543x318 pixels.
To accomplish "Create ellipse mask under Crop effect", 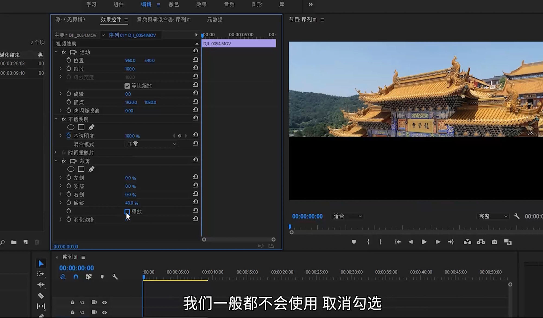I will [71, 169].
